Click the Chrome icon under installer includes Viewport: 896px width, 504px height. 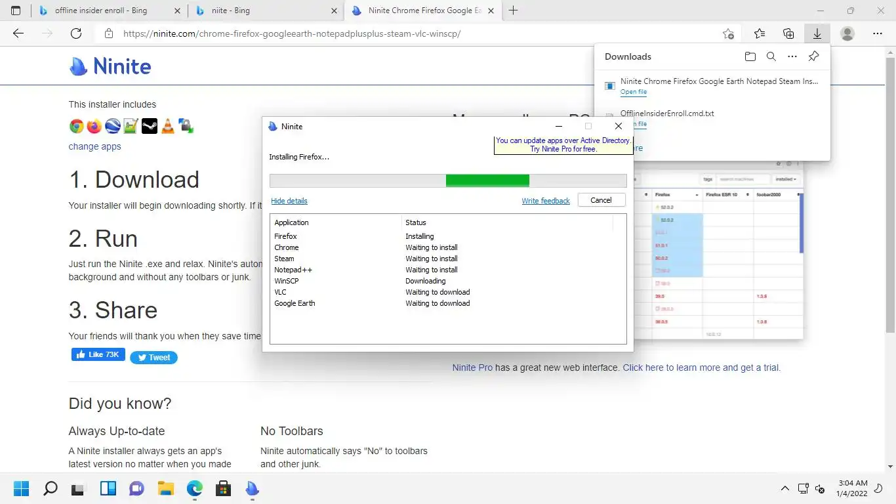(x=77, y=126)
